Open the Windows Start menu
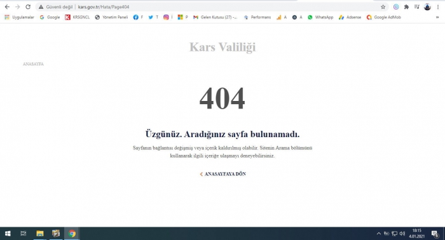The image size is (445, 240). (8, 234)
